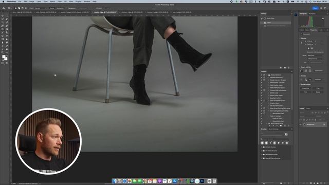The width and height of the screenshot is (329, 185).
Task: Create new document from state icon
Action: pyautogui.click(x=281, y=67)
